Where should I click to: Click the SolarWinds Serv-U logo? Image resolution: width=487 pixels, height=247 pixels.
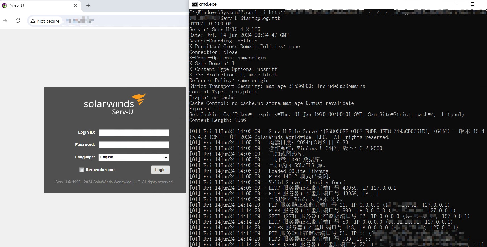click(x=115, y=104)
